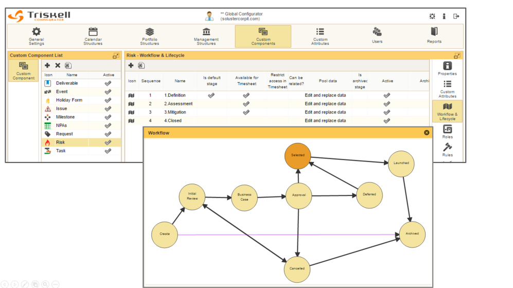Open the Reports section

[x=434, y=35]
